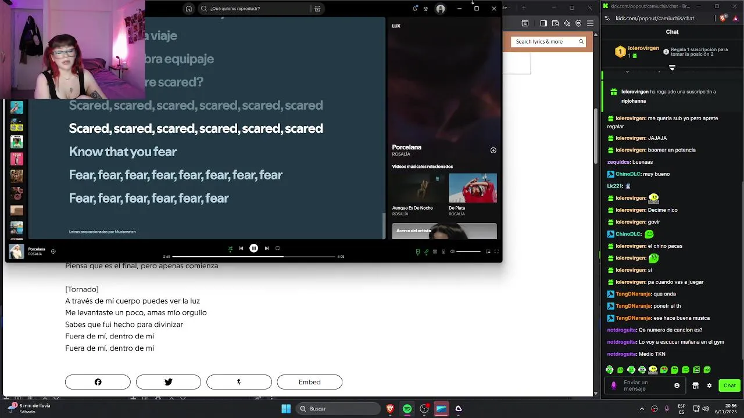This screenshot has width=744, height=418.
Task: Seek on the song progress bar
Action: tap(253, 256)
